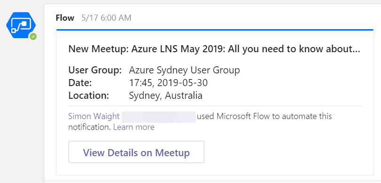
Task: Click the Location: field label
Action: pyautogui.click(x=88, y=96)
